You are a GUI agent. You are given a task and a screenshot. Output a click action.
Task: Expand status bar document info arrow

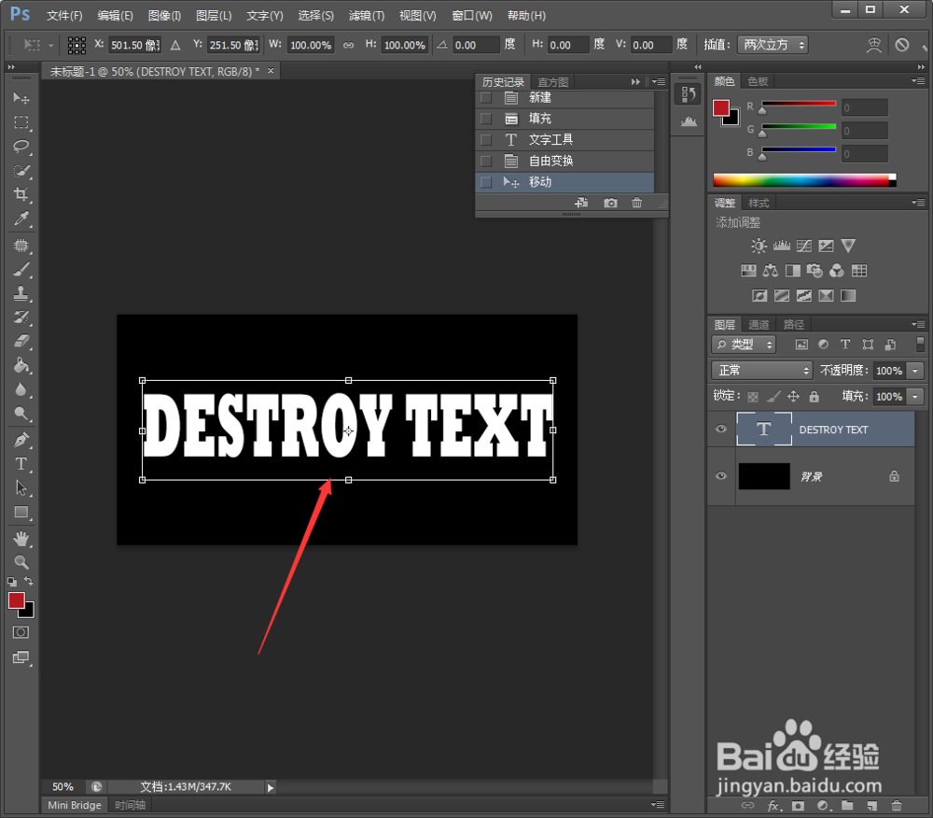(x=271, y=787)
